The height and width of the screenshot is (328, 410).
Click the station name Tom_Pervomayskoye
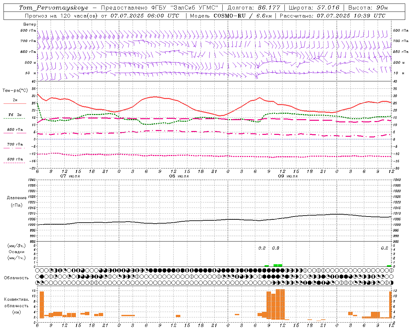(53, 8)
